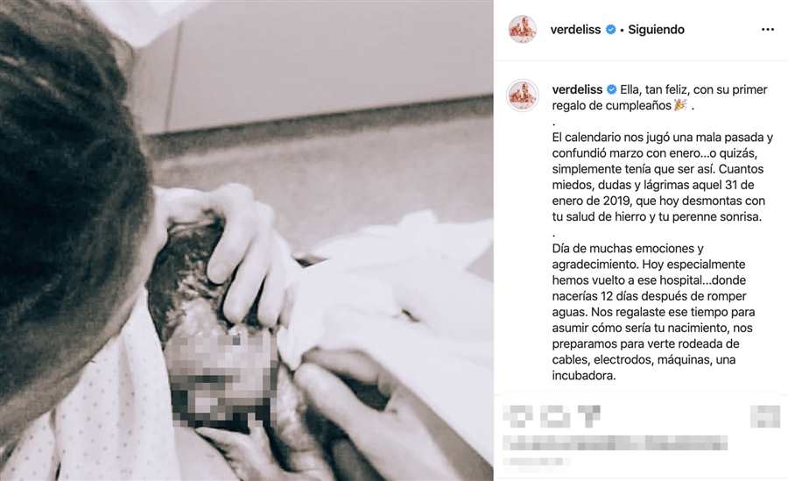Open the three-dot more options menu

coord(767,30)
